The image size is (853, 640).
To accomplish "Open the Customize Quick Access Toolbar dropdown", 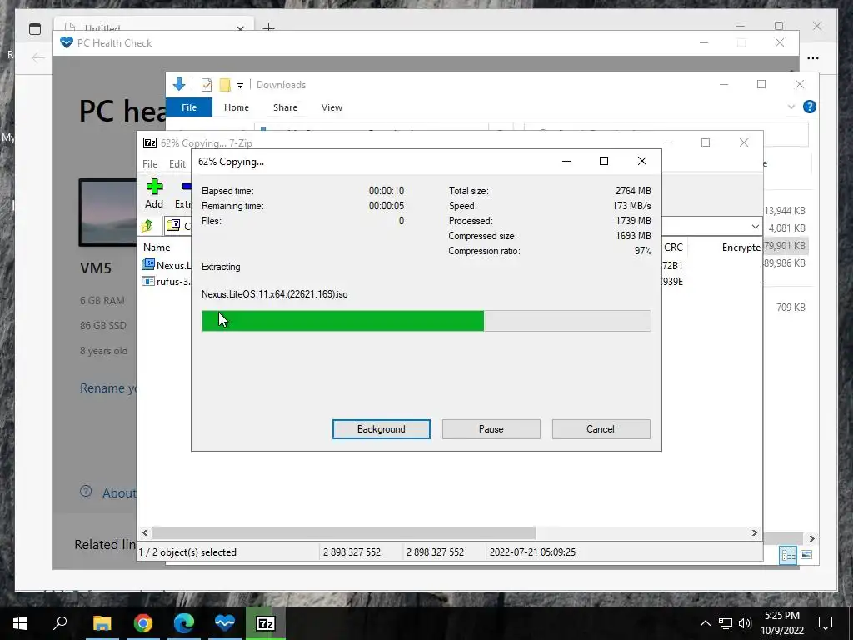I will click(x=240, y=86).
